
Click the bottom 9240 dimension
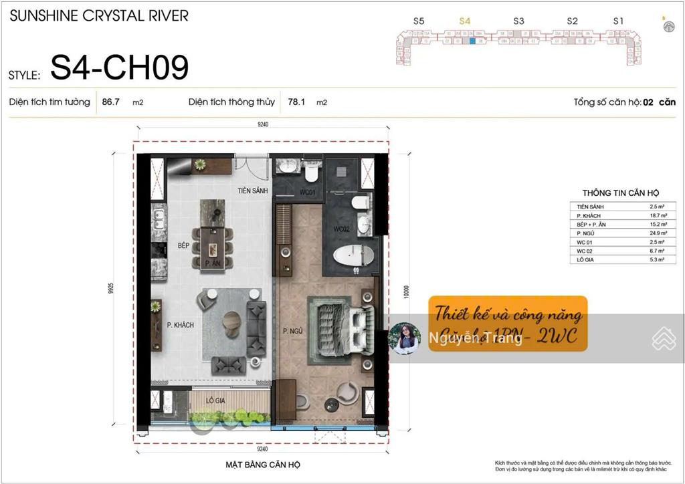tap(262, 449)
